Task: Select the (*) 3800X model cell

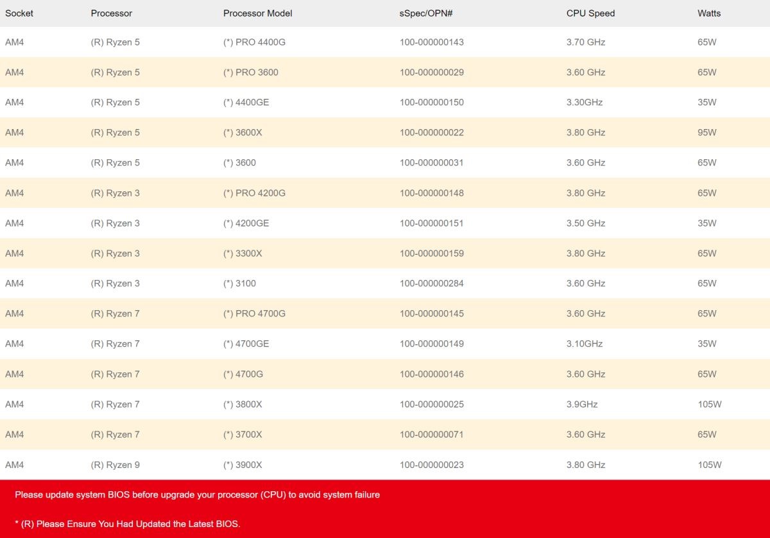Action: 243,404
